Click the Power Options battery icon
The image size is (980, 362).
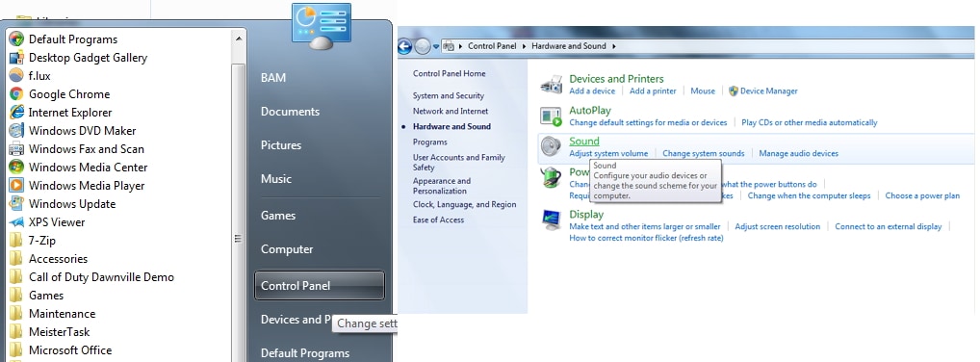551,177
